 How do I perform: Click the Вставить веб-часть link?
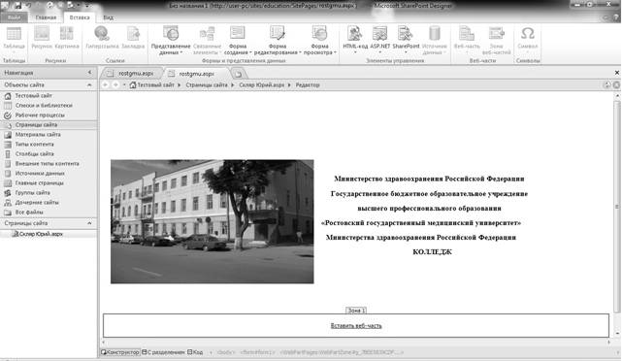(356, 326)
